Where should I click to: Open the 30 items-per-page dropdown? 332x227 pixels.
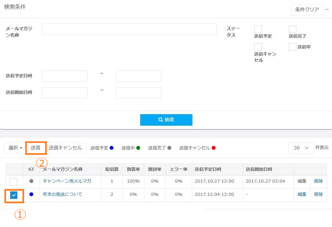pos(301,148)
